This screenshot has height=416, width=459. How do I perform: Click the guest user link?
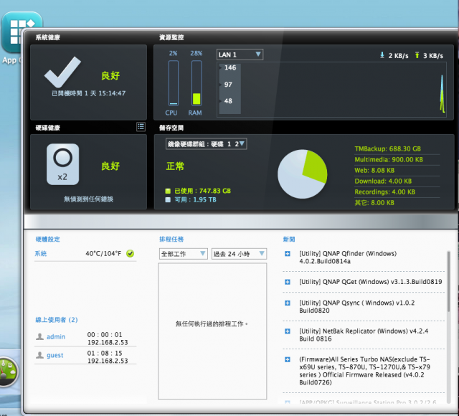[55, 355]
